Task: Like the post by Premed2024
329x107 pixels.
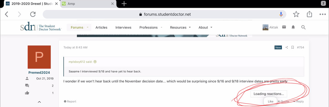Action: [x=271, y=102]
